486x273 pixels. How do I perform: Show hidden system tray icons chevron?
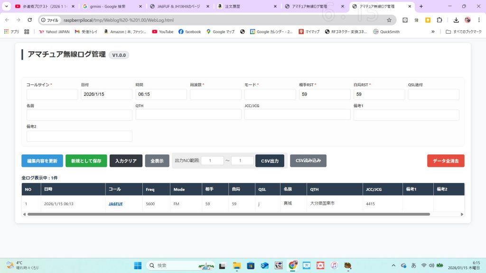[393, 265]
